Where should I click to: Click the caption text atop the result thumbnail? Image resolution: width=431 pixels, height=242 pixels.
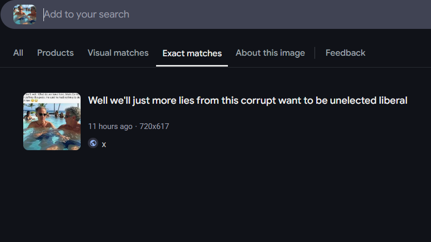pos(52,98)
